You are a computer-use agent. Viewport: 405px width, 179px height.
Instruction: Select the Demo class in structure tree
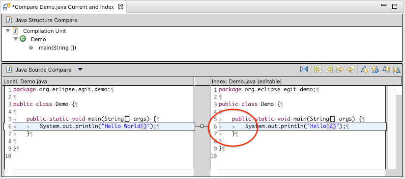click(38, 39)
